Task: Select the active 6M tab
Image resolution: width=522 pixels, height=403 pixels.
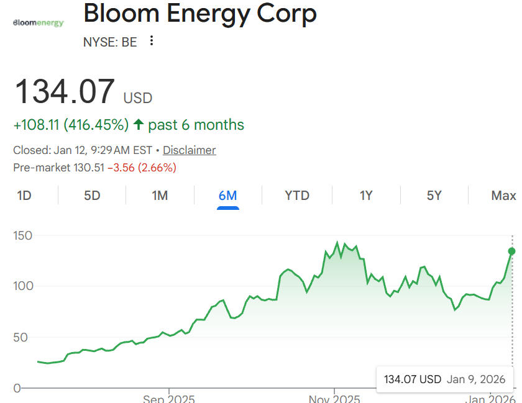Action: point(227,196)
